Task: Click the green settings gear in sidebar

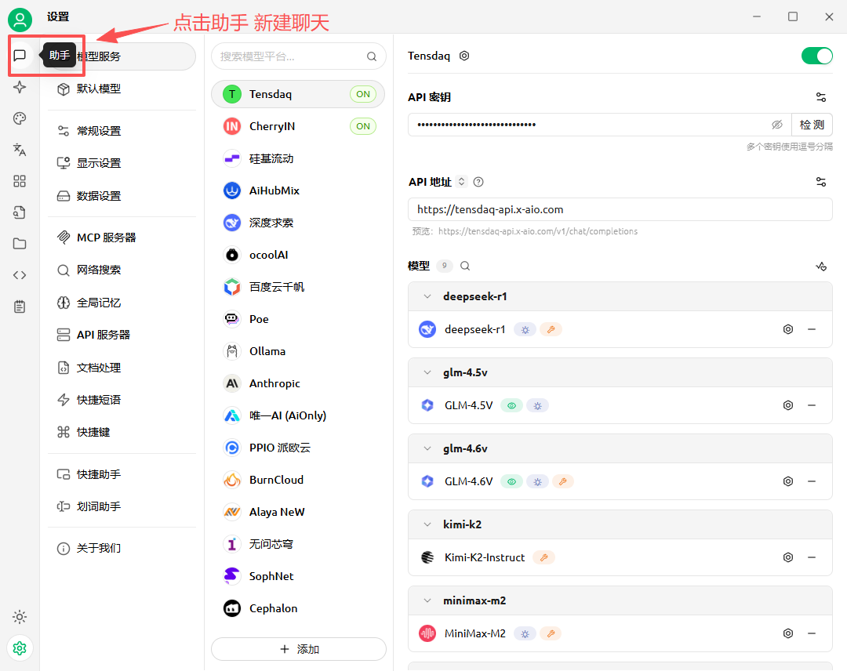Action: [x=20, y=647]
